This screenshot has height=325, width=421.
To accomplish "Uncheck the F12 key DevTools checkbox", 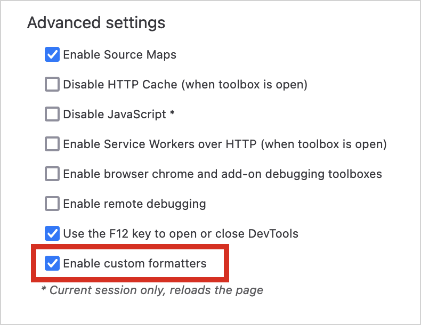I will [x=52, y=233].
